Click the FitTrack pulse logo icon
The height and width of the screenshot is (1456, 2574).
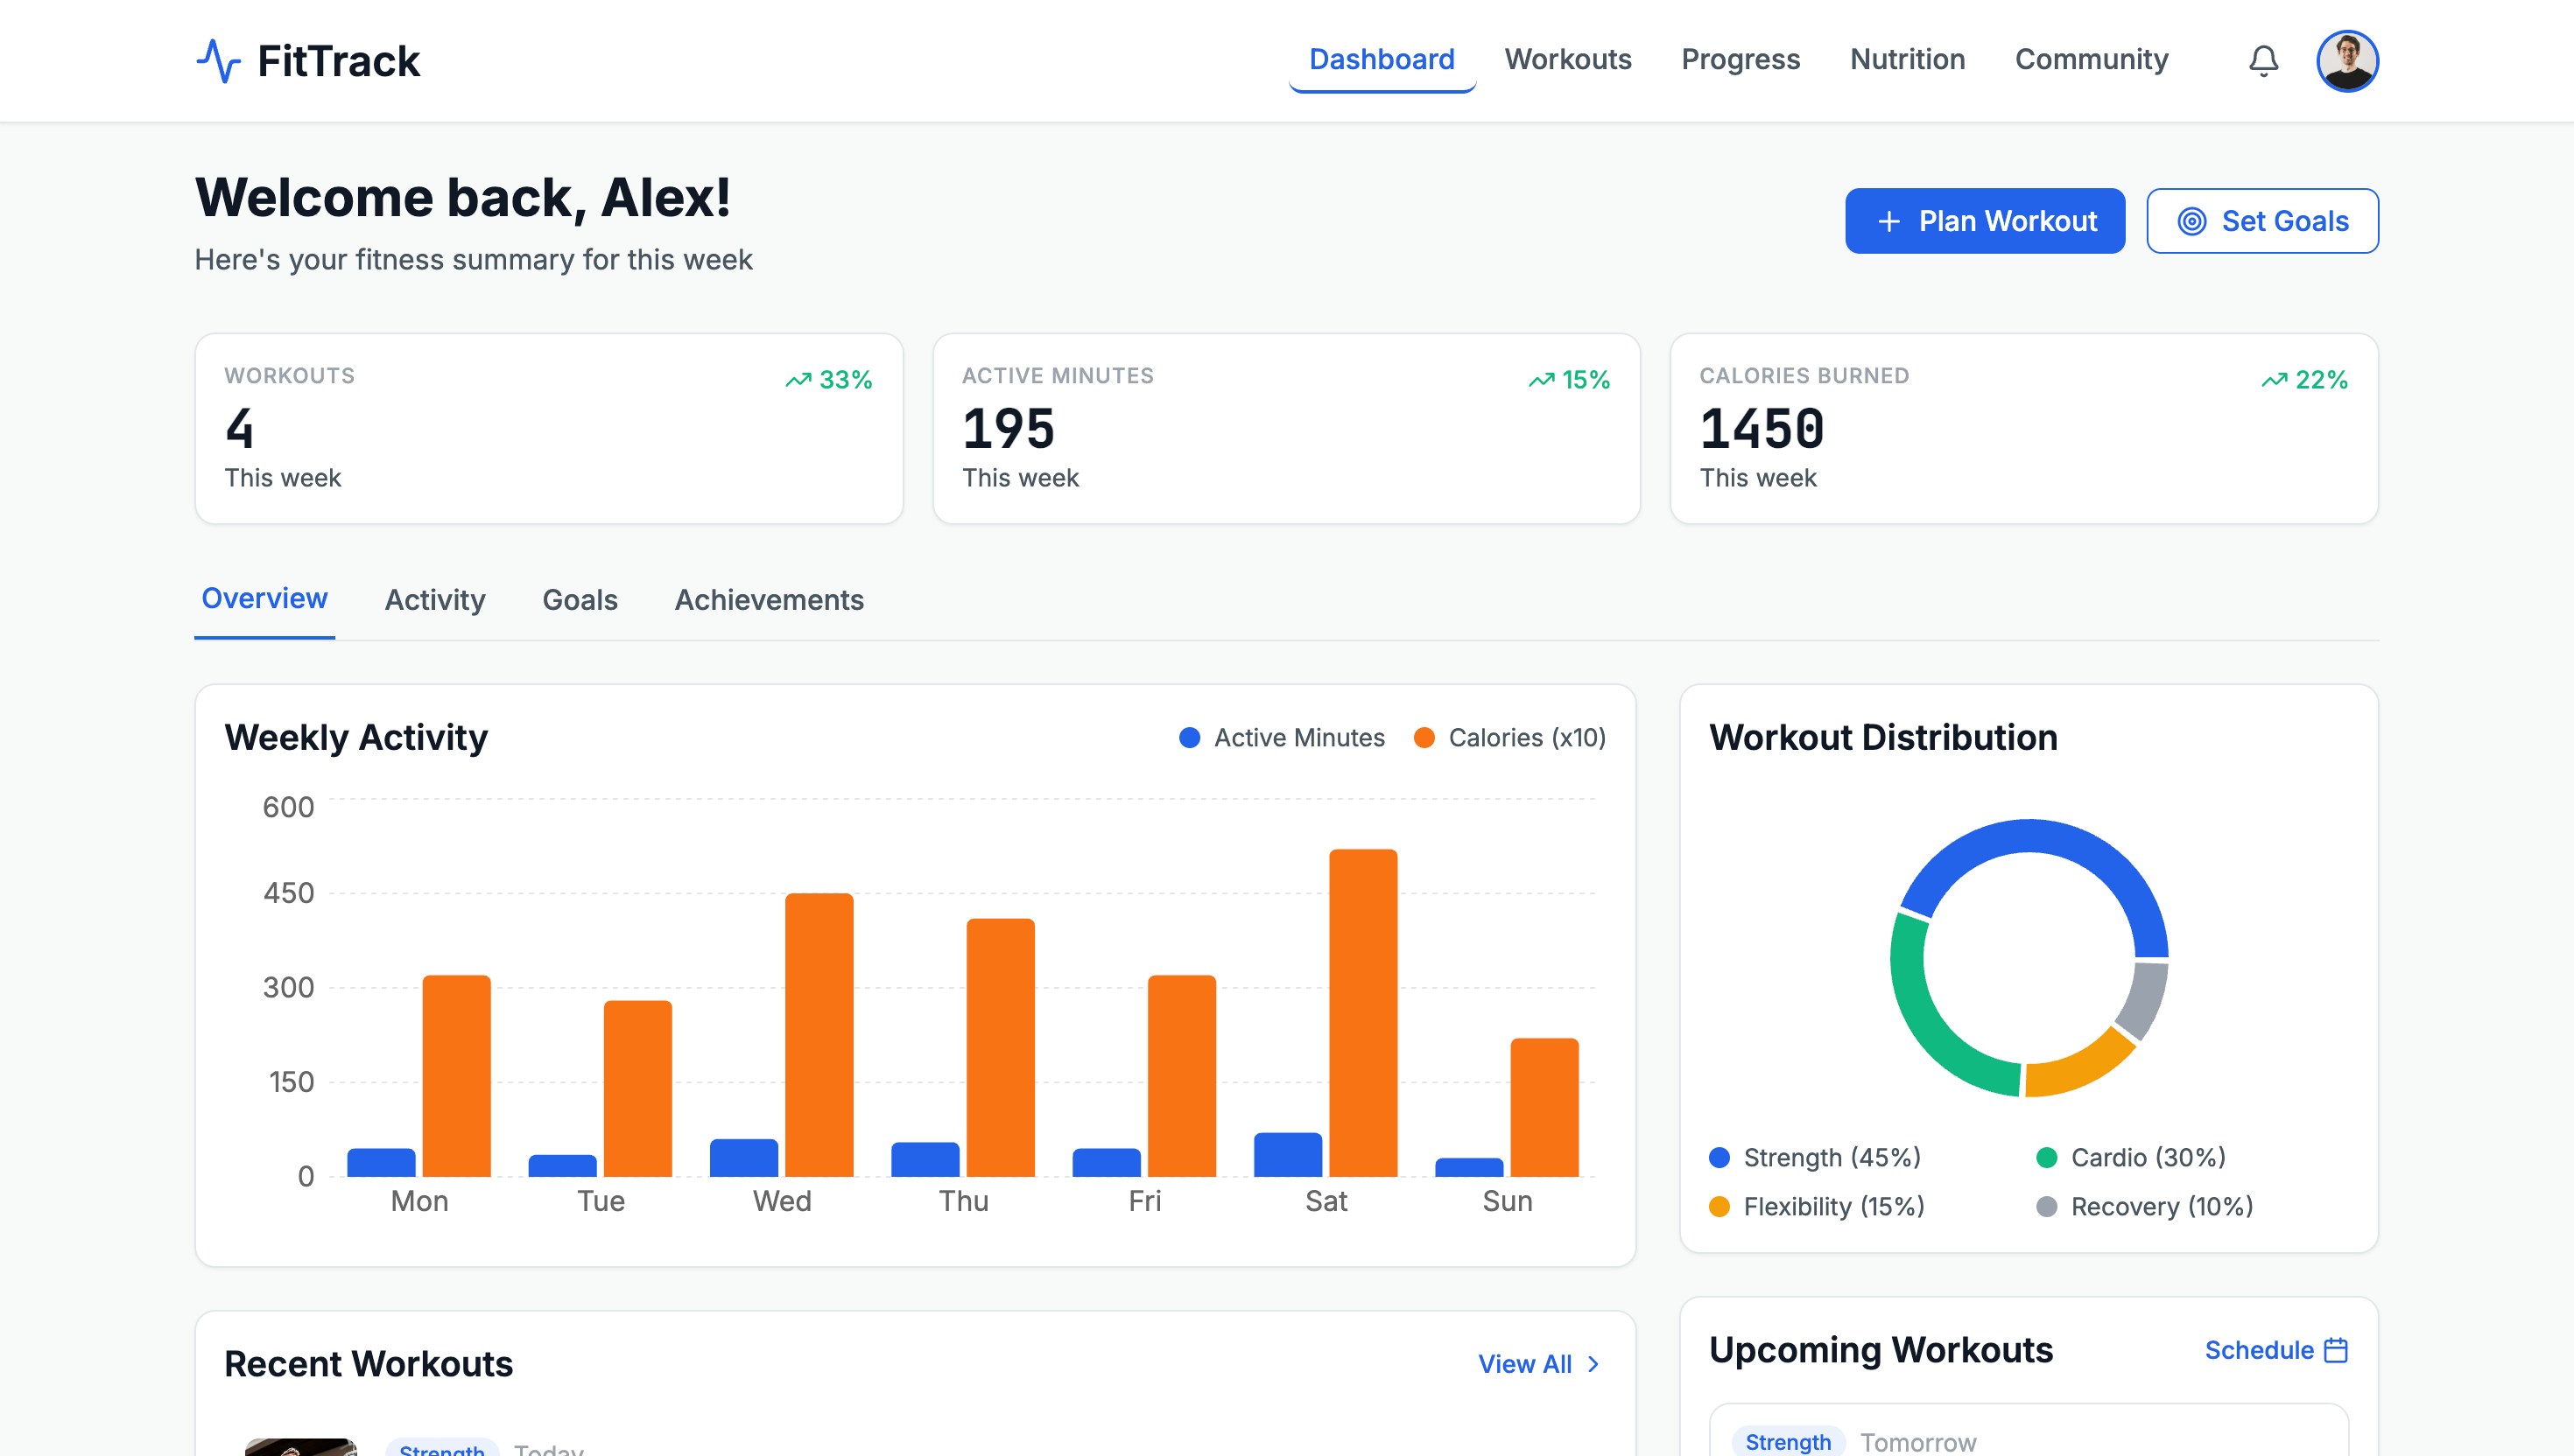coord(218,61)
